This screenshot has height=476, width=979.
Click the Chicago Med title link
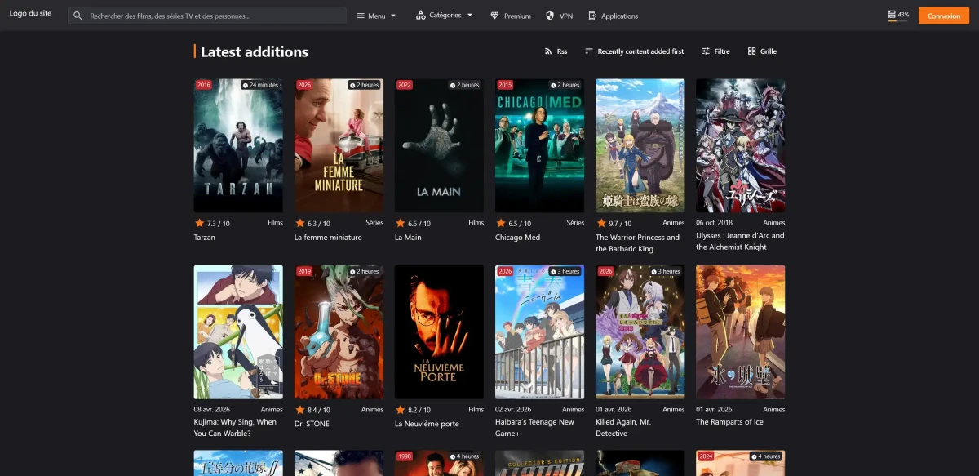517,238
